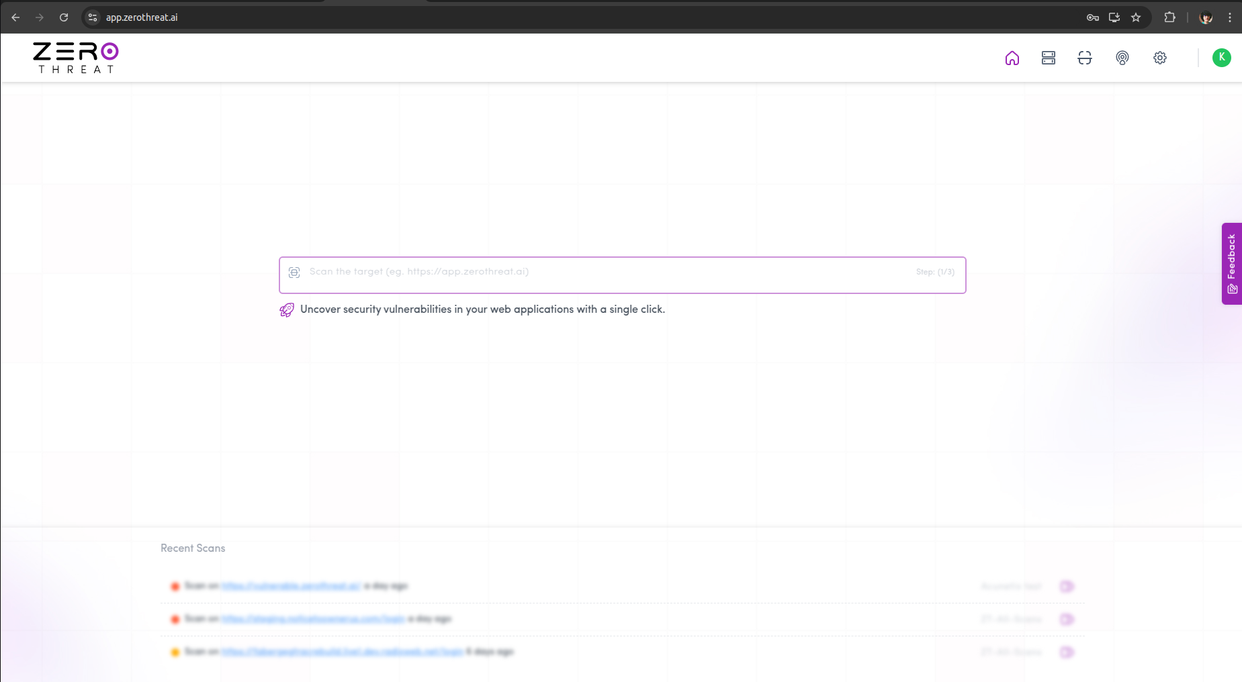This screenshot has width=1242, height=682.
Task: Click the install app icon in the address bar
Action: [1114, 17]
